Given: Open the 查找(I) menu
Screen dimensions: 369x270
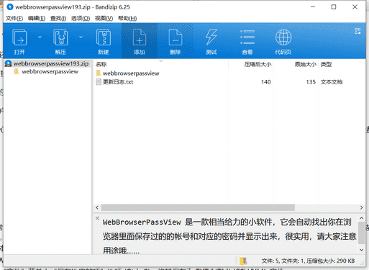Looking at the screenshot, I should click(58, 18).
